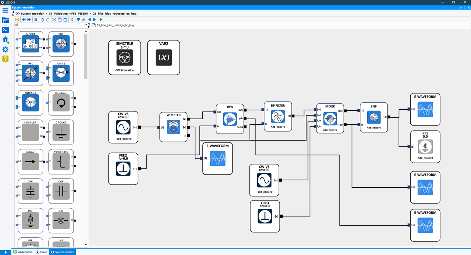Select the E-WAVEFORM block below HPA
The height and width of the screenshot is (255, 471).
[x=217, y=159]
